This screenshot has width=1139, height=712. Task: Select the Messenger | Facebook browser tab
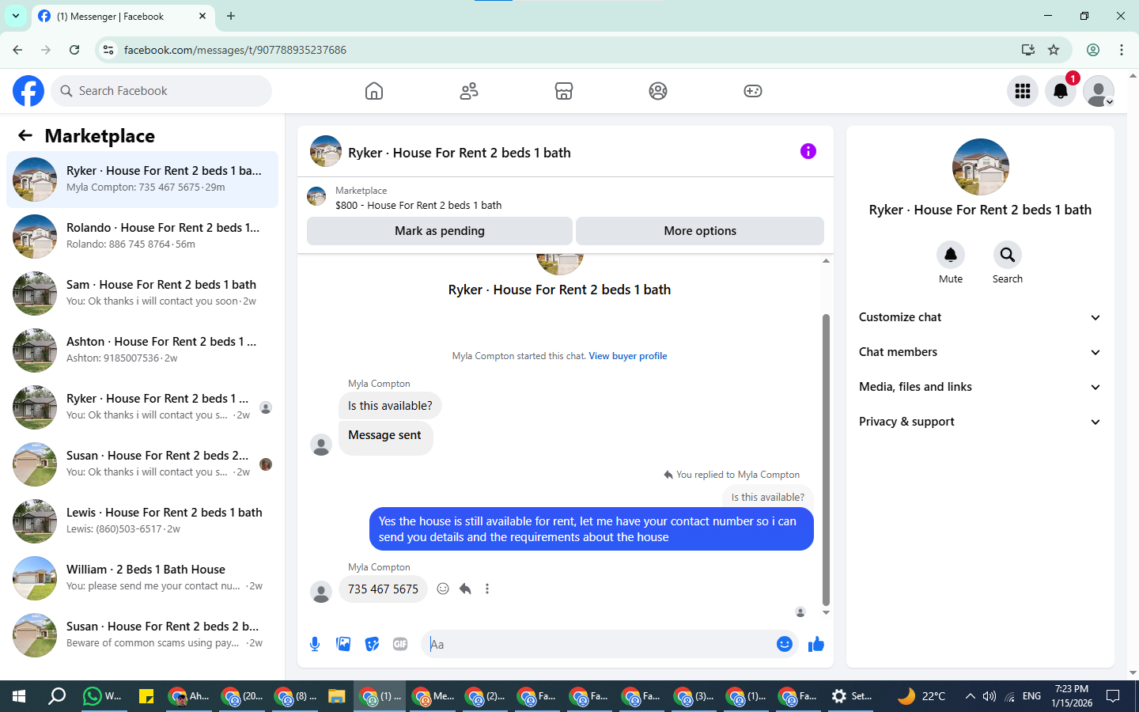123,17
